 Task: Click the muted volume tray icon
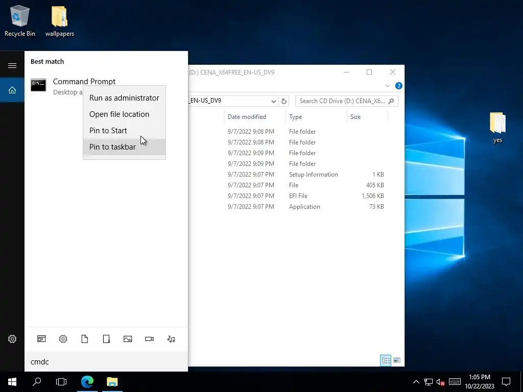point(441,382)
